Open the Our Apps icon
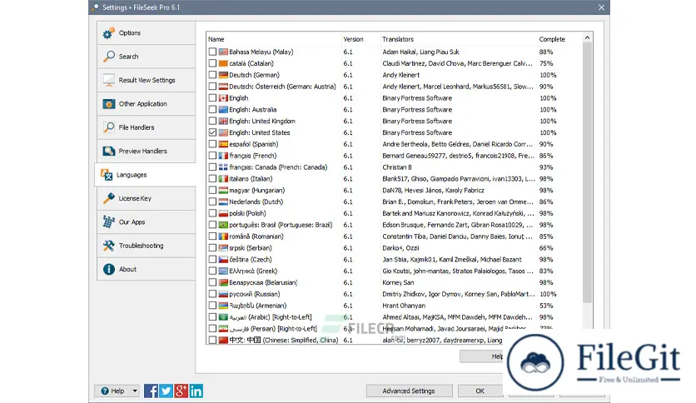Viewport: 696px width, 403px height. [109, 222]
